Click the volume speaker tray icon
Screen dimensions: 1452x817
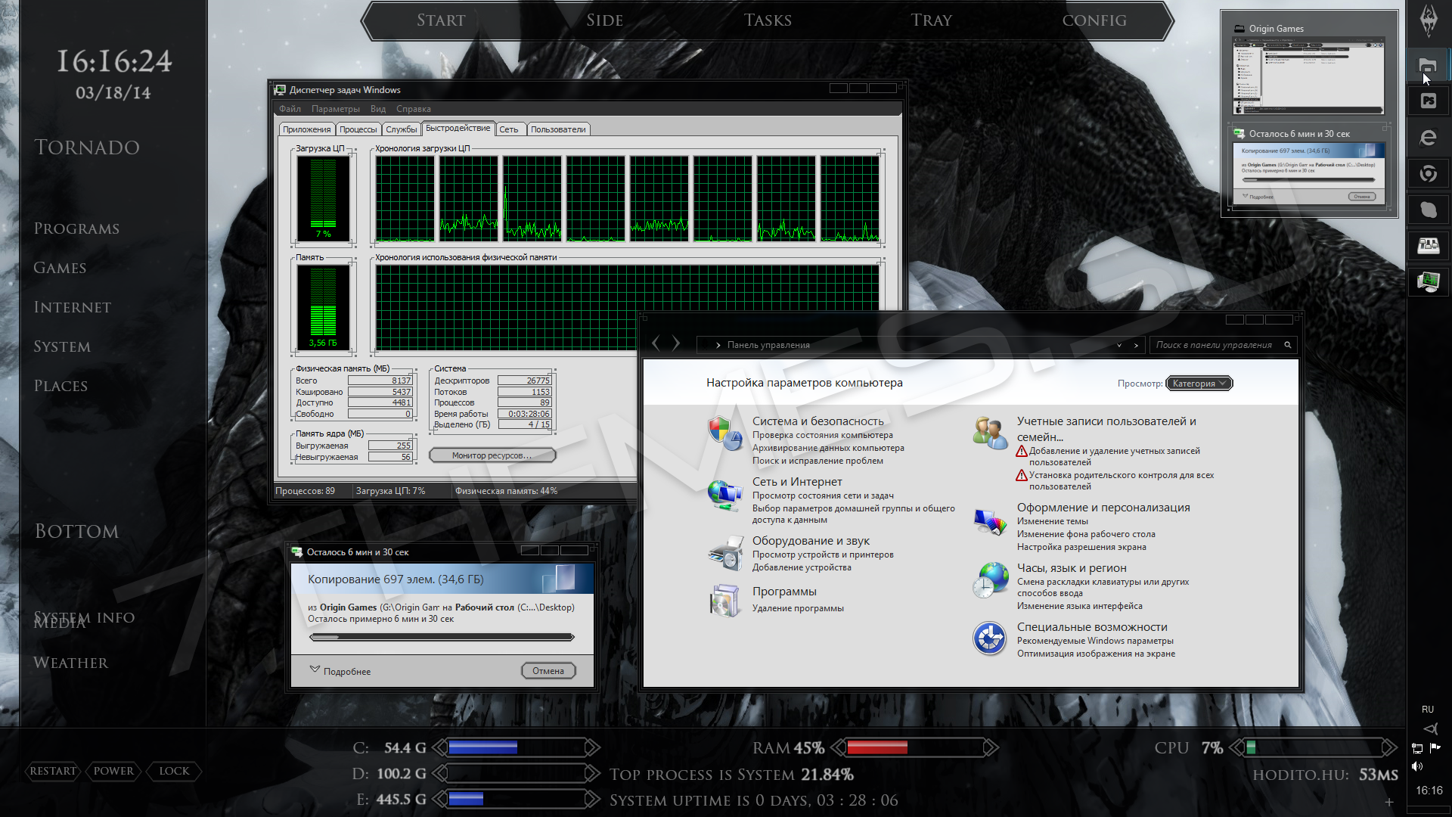click(x=1417, y=766)
